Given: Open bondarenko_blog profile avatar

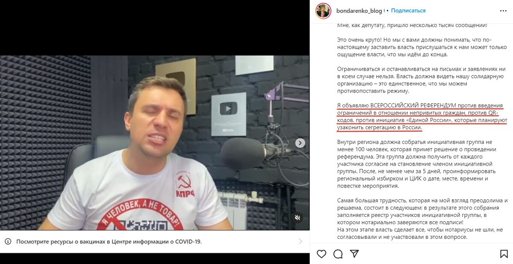Looking at the screenshot, I should pos(323,11).
